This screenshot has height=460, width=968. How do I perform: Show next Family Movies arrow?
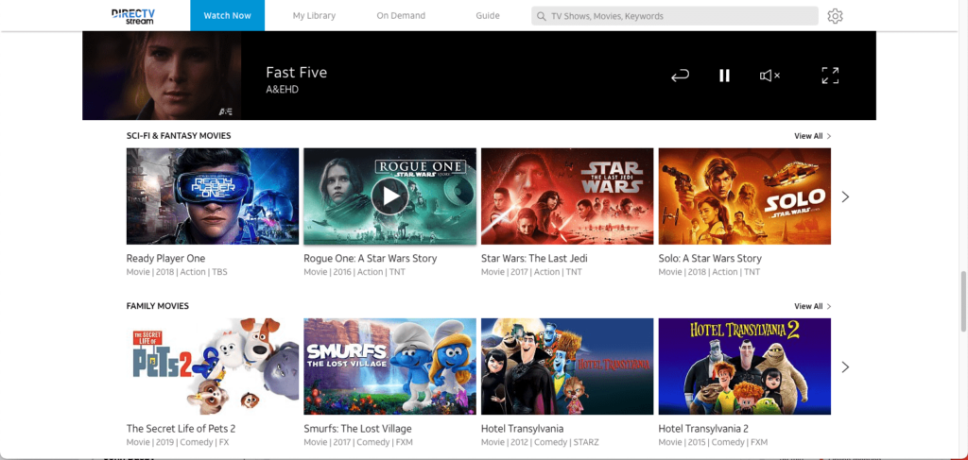coord(845,366)
